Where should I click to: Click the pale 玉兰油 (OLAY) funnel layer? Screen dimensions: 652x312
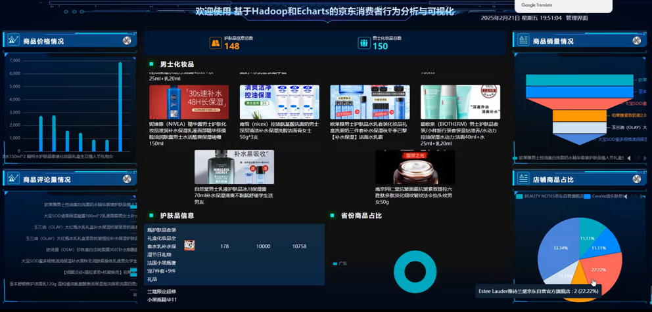pos(580,128)
